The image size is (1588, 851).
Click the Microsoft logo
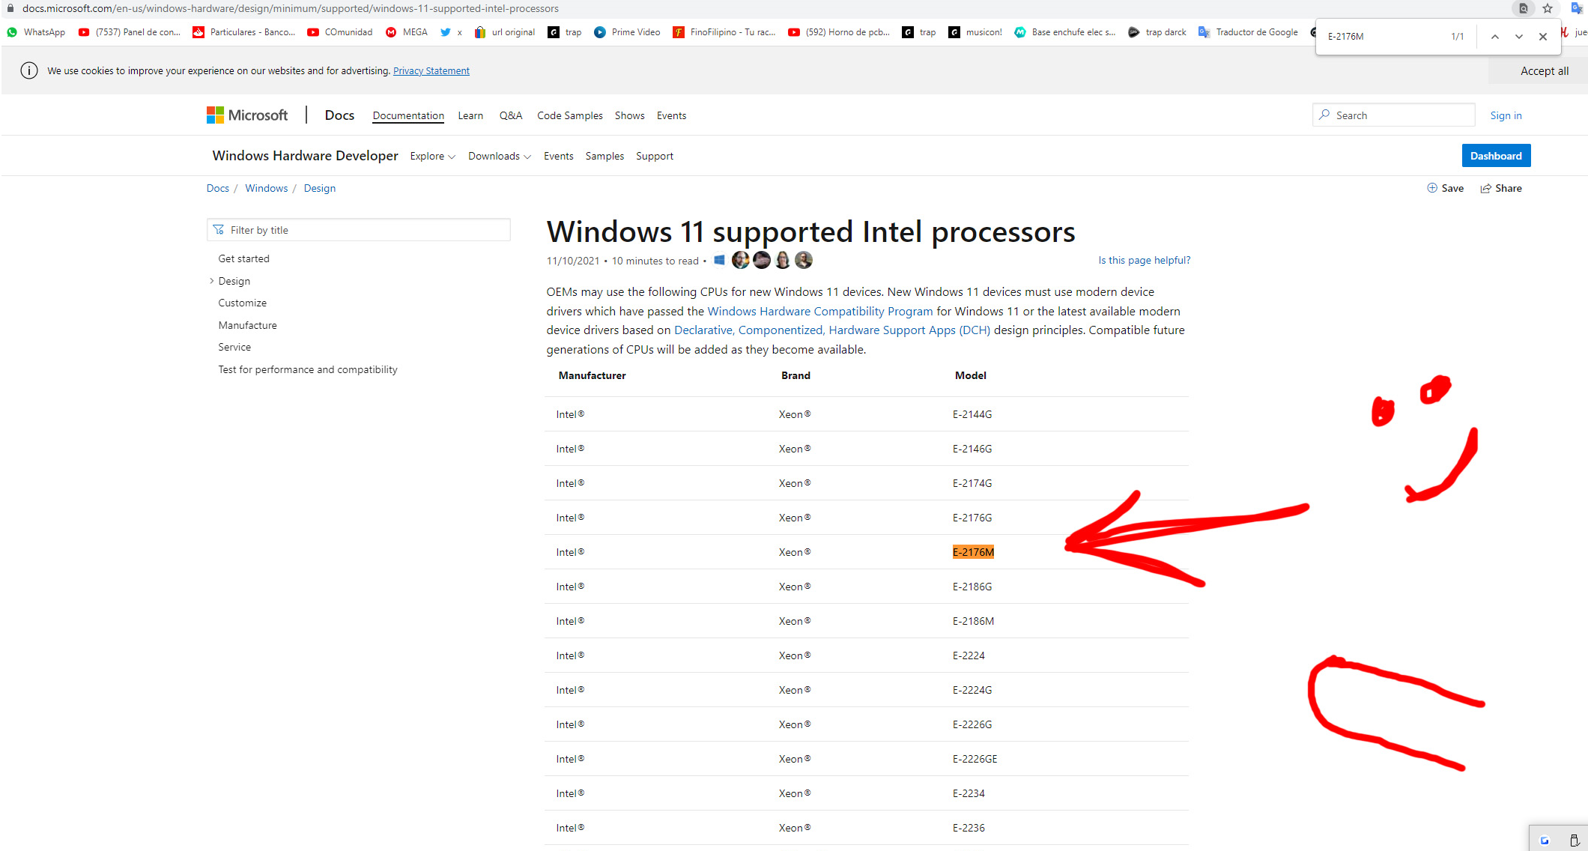click(x=247, y=115)
